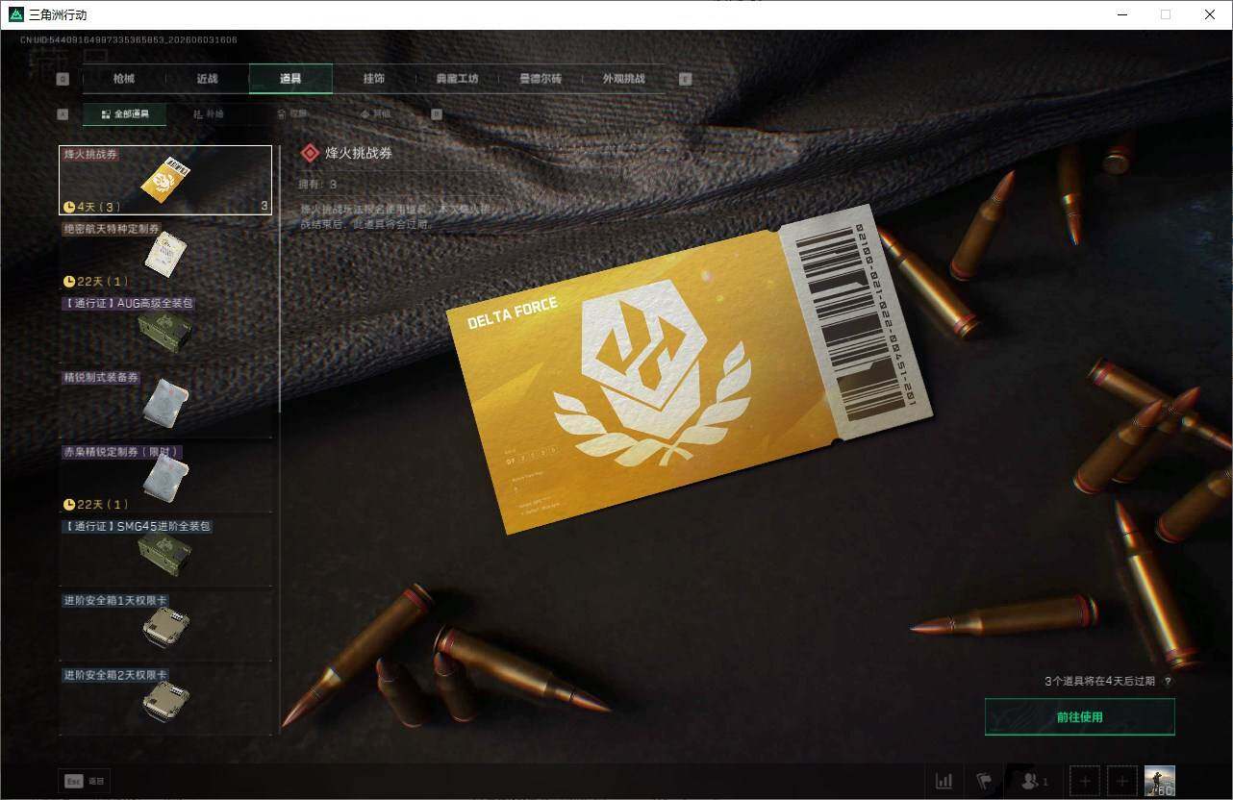Maximize the 三角洲行动 window

click(x=1166, y=14)
